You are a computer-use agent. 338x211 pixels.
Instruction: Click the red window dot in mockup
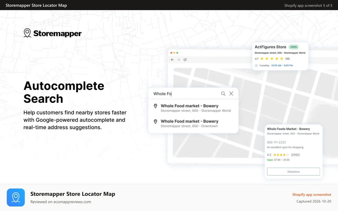point(172,53)
